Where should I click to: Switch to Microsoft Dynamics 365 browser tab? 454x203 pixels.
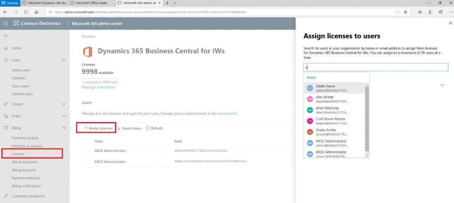click(x=44, y=3)
